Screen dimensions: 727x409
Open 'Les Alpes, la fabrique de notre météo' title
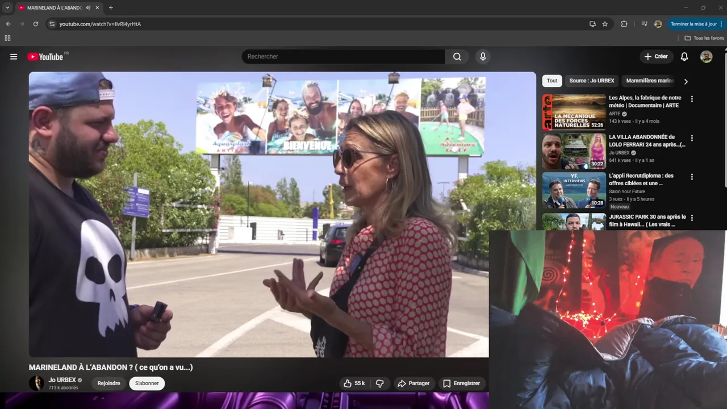pos(645,102)
